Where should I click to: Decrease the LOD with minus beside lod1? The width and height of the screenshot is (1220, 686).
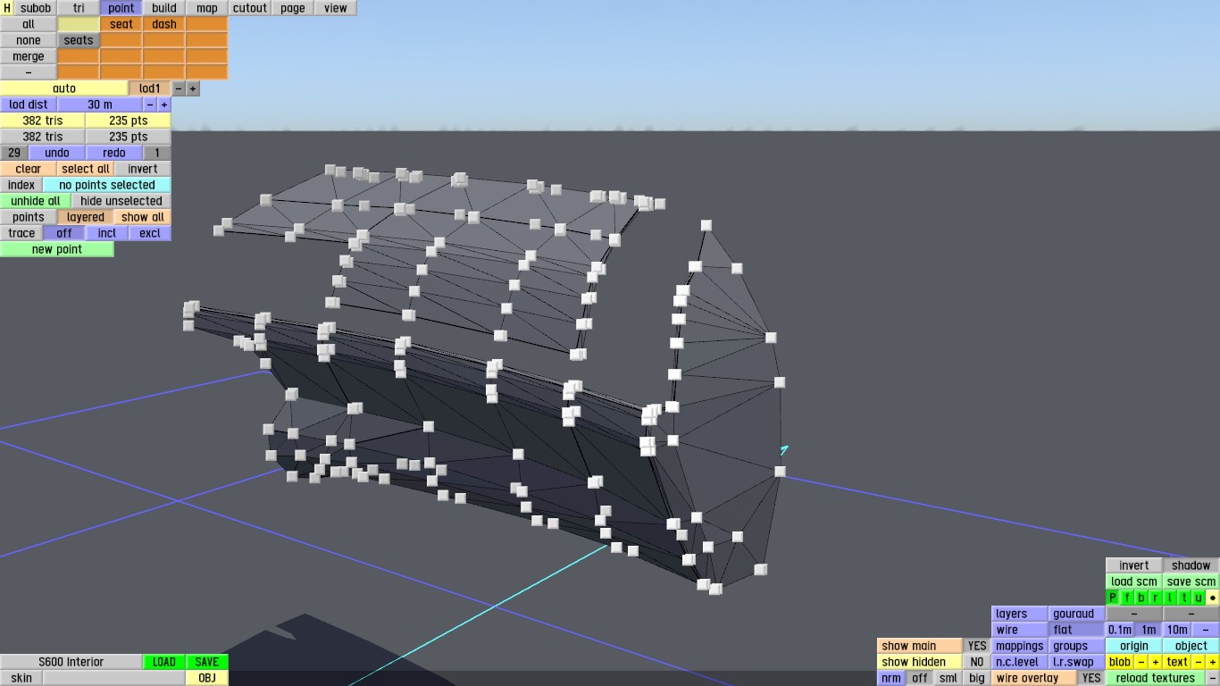point(179,88)
